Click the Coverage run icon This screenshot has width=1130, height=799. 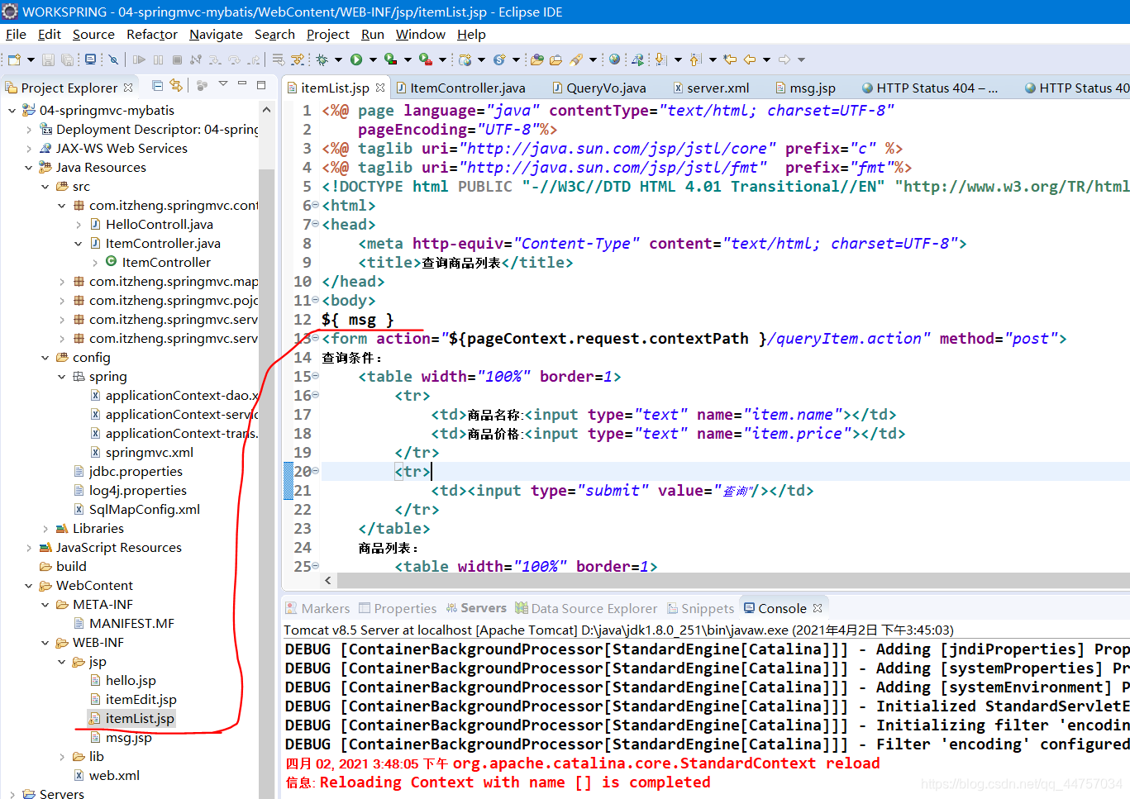click(x=391, y=59)
